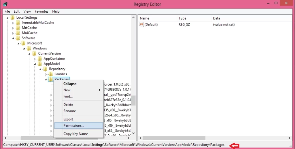Screen dimensions: 295x149
Task: Select the Families key label
Action: 60,74
